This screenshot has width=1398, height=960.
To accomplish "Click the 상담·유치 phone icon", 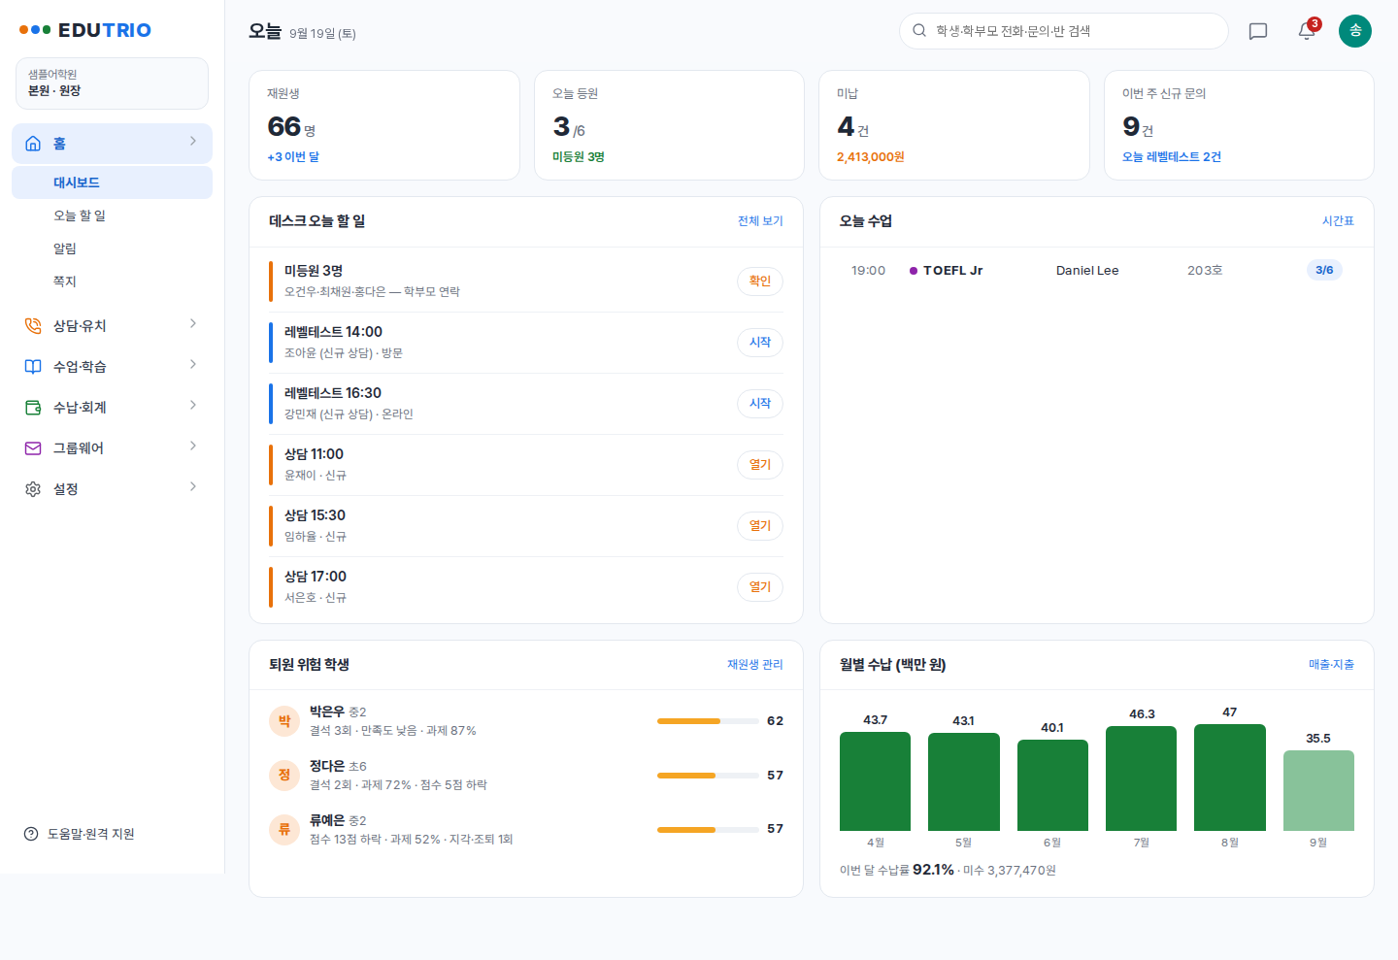I will (x=33, y=326).
